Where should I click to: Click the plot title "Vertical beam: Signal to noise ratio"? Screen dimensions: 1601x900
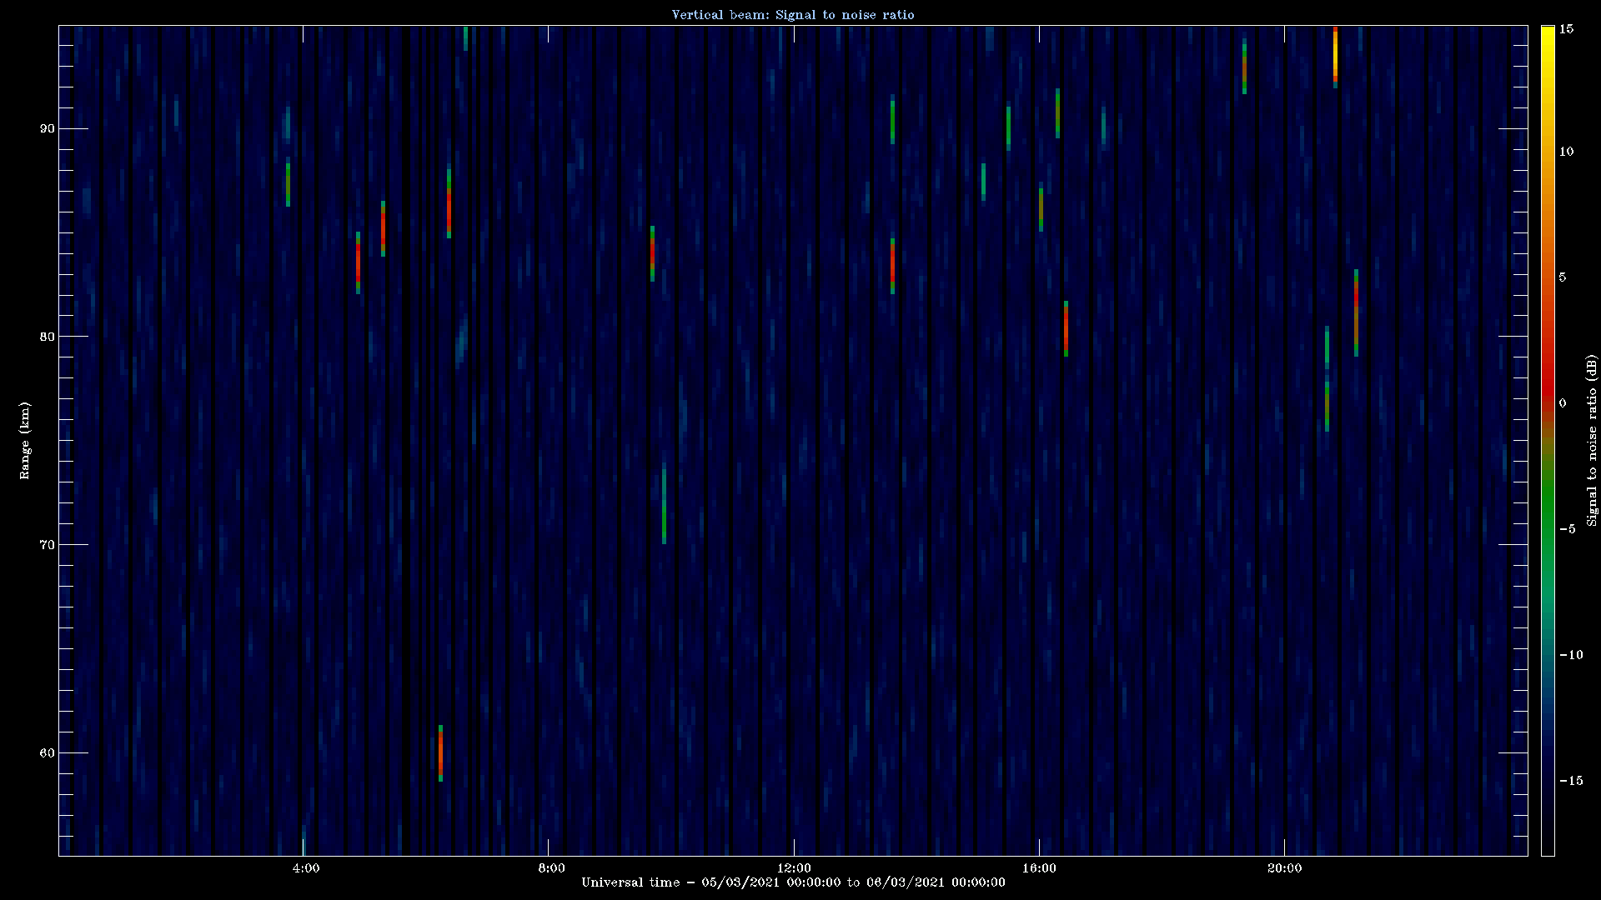[x=793, y=15]
